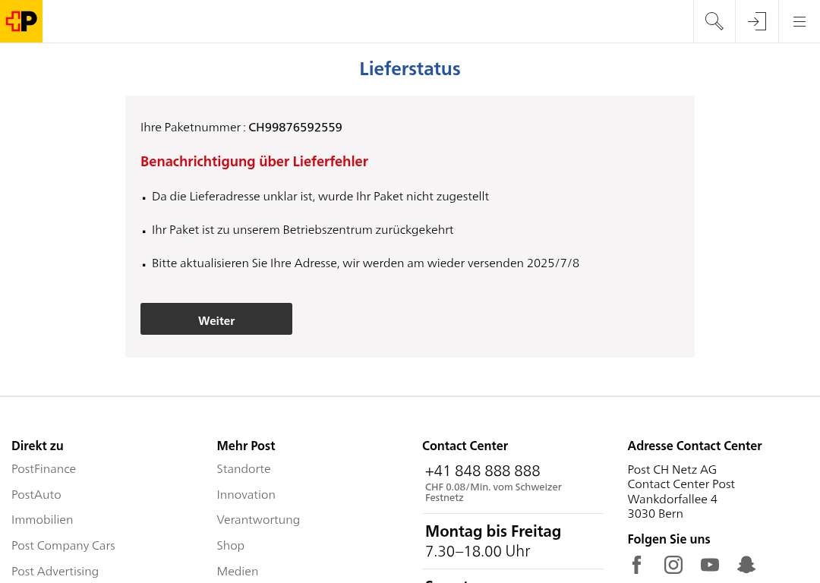Open the Standorte link
820x583 pixels.
tap(244, 469)
